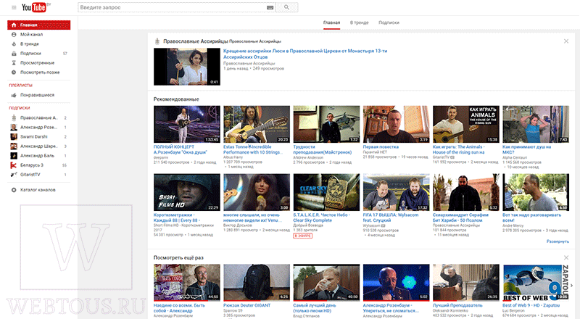Open Мой канал in the sidebar
Image resolution: width=580 pixels, height=319 pixels.
[31, 34]
